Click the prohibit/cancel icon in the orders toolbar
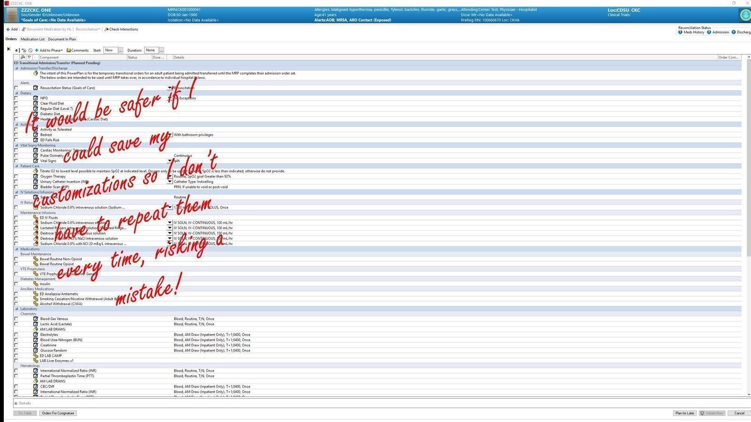The height and width of the screenshot is (422, 751). (30, 50)
